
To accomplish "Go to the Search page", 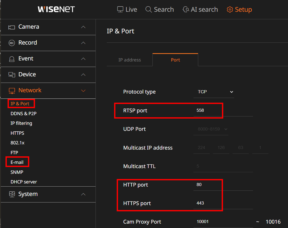I will 160,10.
